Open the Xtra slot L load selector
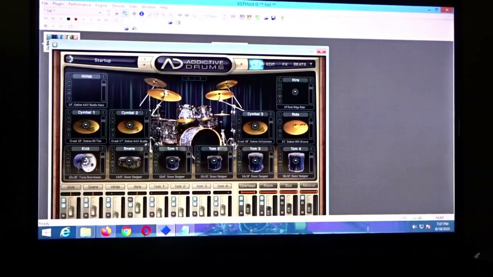Image resolution: width=493 pixels, height=277 pixels. point(279,81)
